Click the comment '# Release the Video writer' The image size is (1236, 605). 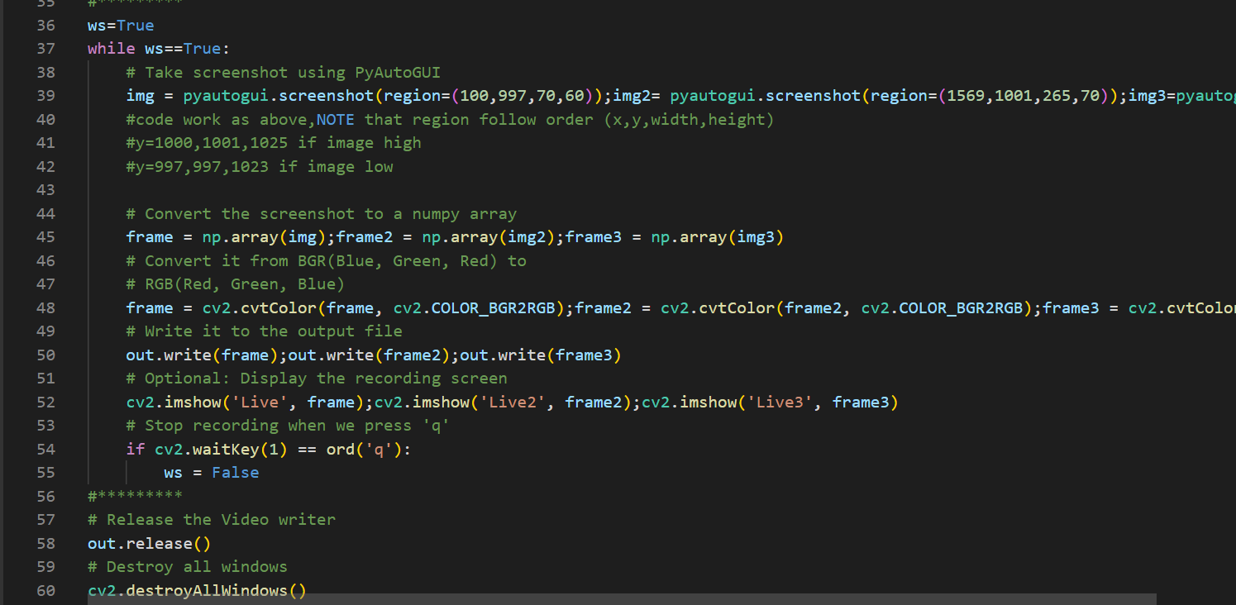pos(212,520)
